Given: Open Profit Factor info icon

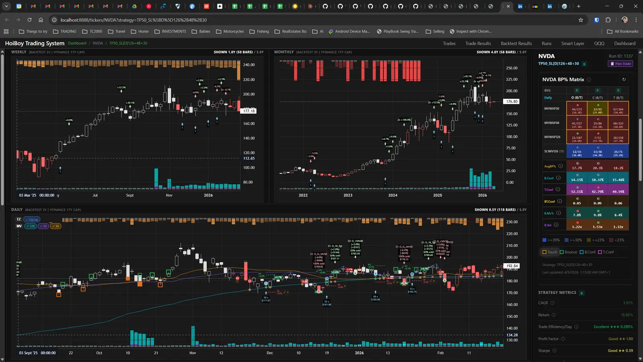Looking at the screenshot, I should coord(563,339).
